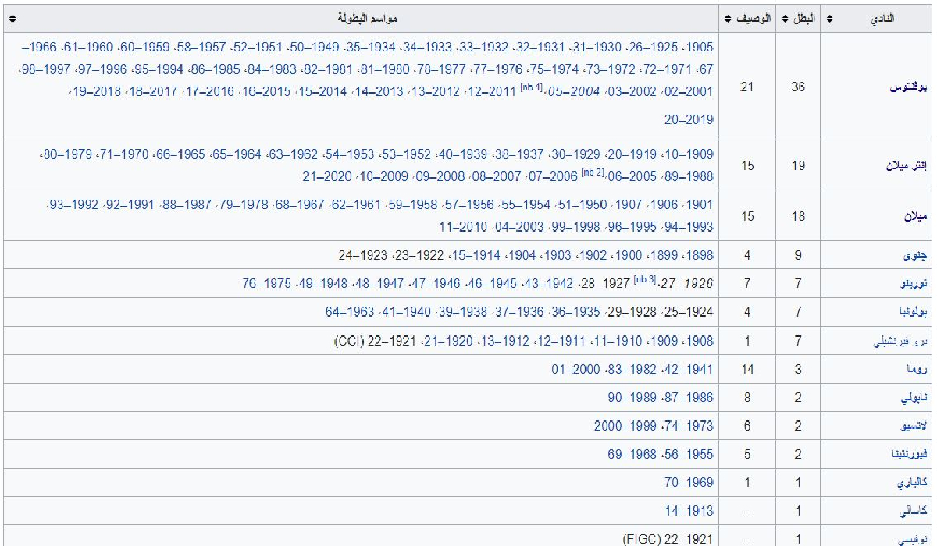Open the 2000–1999 season link
937x546 pixels.
(x=625, y=426)
